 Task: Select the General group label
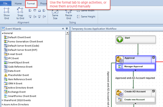click(x=8, y=33)
